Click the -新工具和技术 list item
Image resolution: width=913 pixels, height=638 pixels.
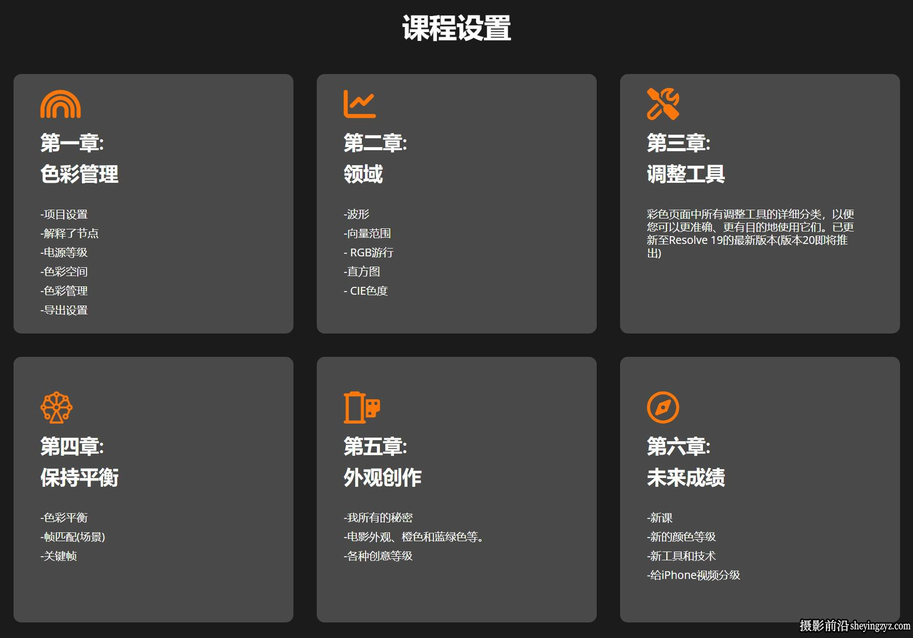tap(682, 556)
